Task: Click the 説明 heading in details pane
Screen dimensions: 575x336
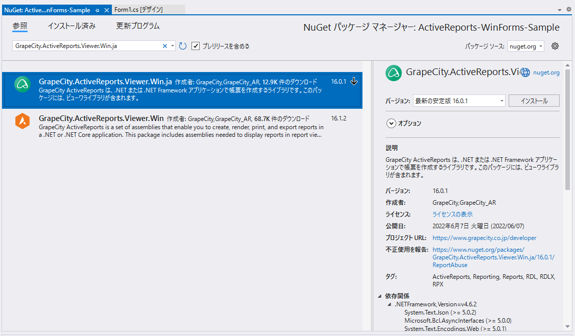Action: (391, 148)
